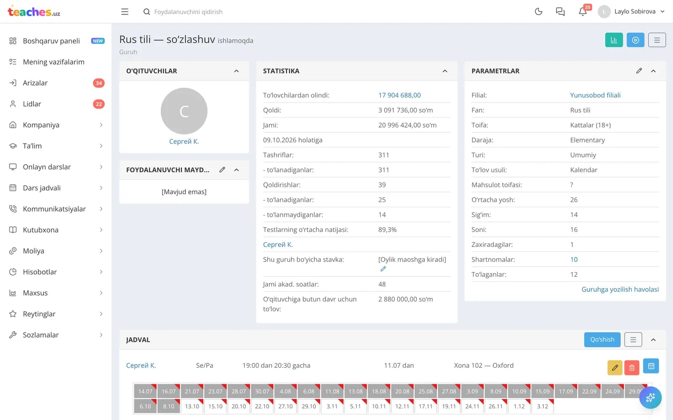Screen dimensions: 673x420
Task: Collapse the Parametrlar panel
Action: (x=653, y=71)
